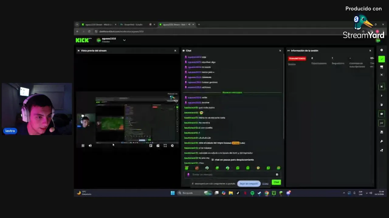Pause the stream preview video
The width and height of the screenshot is (389, 218).
pos(83,146)
